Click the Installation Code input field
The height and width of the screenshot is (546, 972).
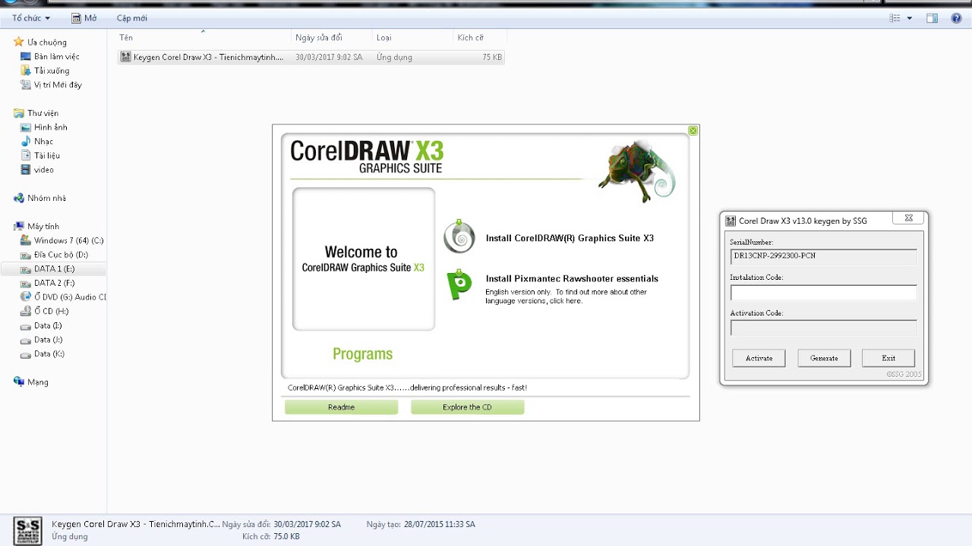823,293
